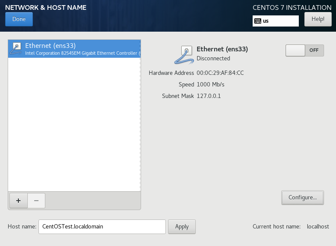Screen dimensions: 336x246
Task: Click into the Host name text field
Action: 102,226
